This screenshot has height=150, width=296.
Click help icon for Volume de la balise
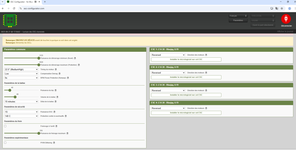pyautogui.click(x=57, y=97)
